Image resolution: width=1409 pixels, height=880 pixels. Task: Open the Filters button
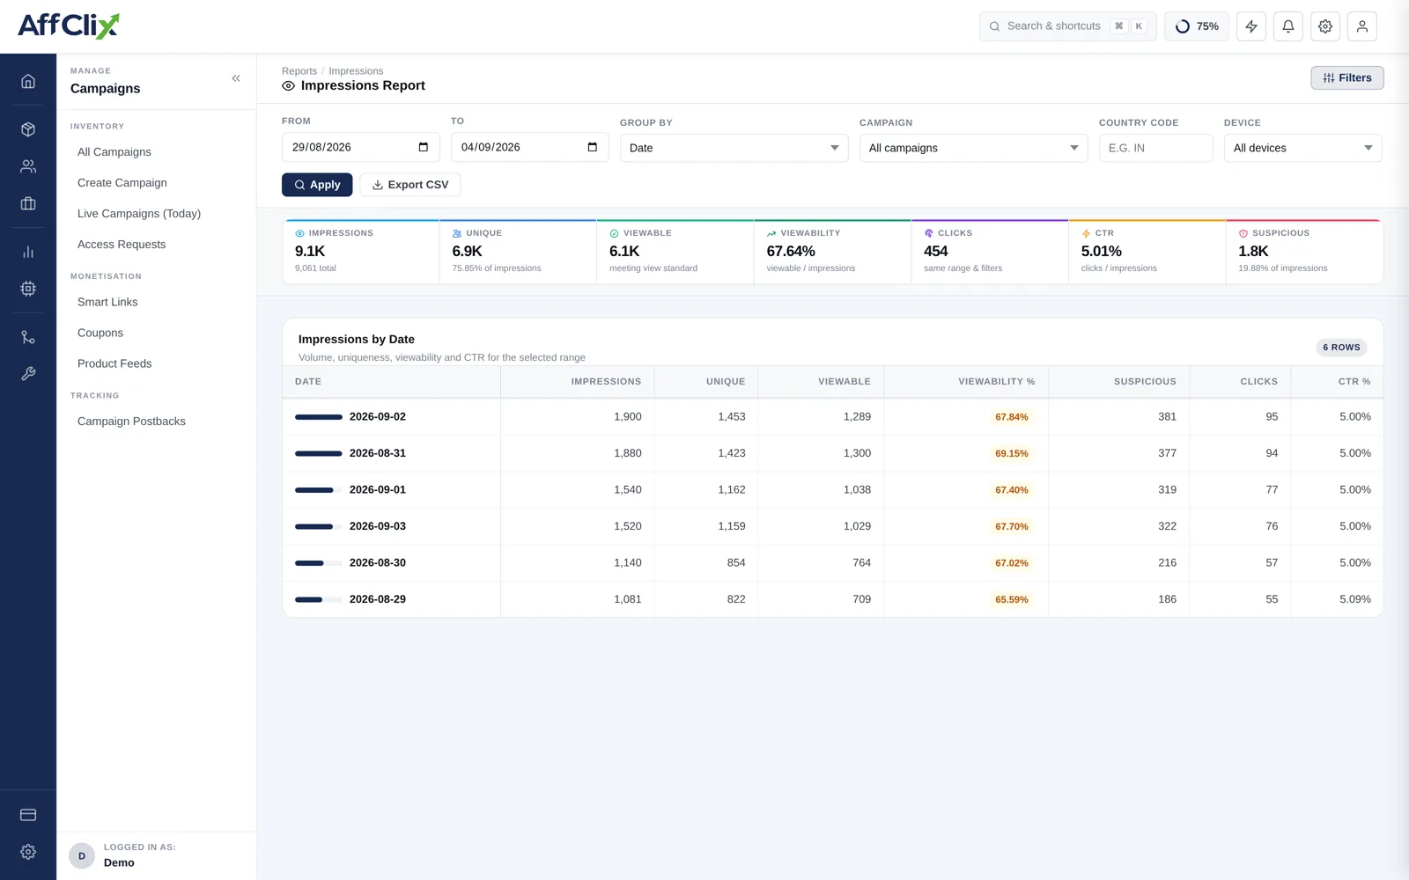[1347, 77]
